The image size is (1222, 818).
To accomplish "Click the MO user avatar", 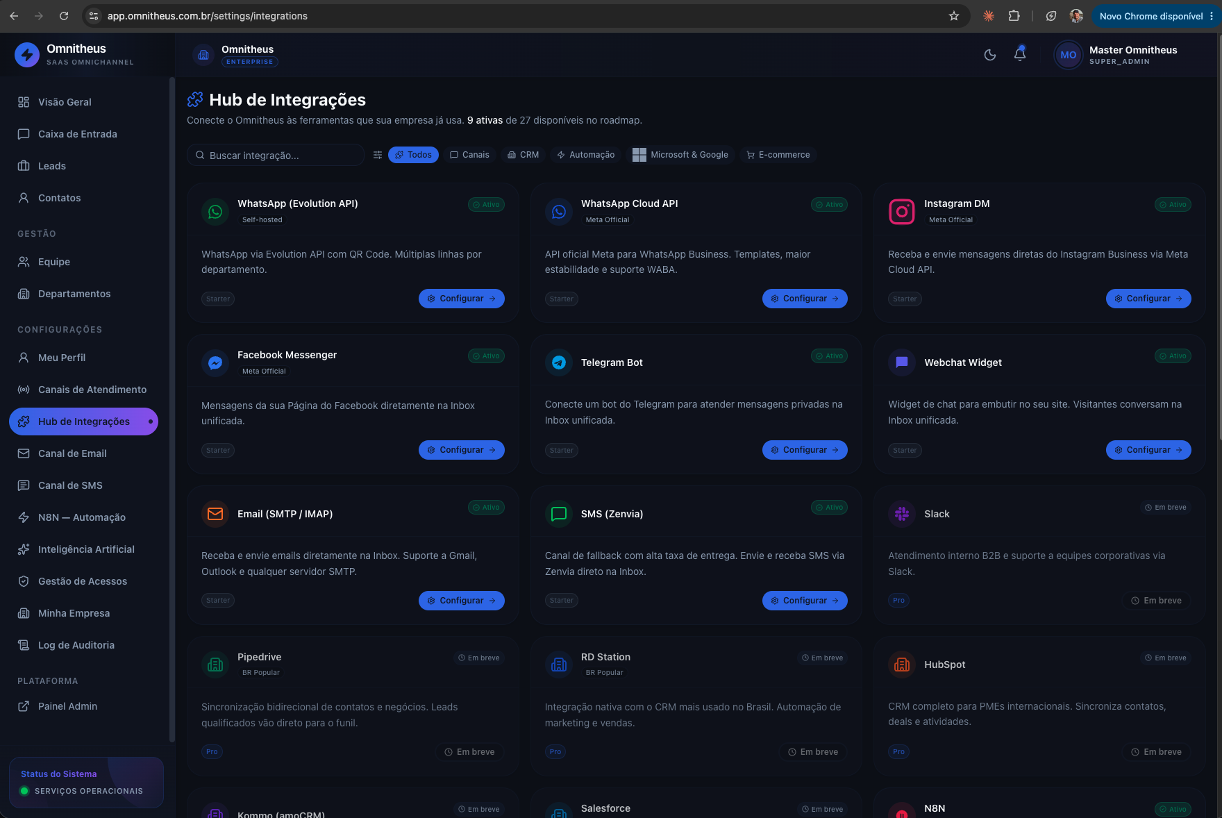I will 1068,55.
